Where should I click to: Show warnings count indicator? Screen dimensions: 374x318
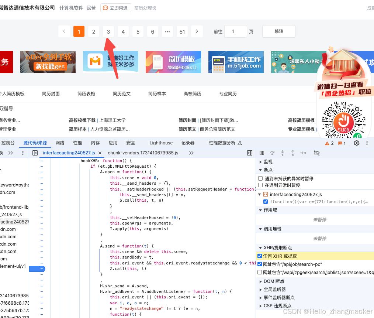click(x=329, y=143)
